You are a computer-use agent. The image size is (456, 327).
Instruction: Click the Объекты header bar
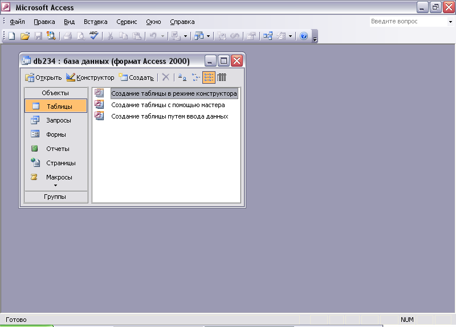pos(55,93)
